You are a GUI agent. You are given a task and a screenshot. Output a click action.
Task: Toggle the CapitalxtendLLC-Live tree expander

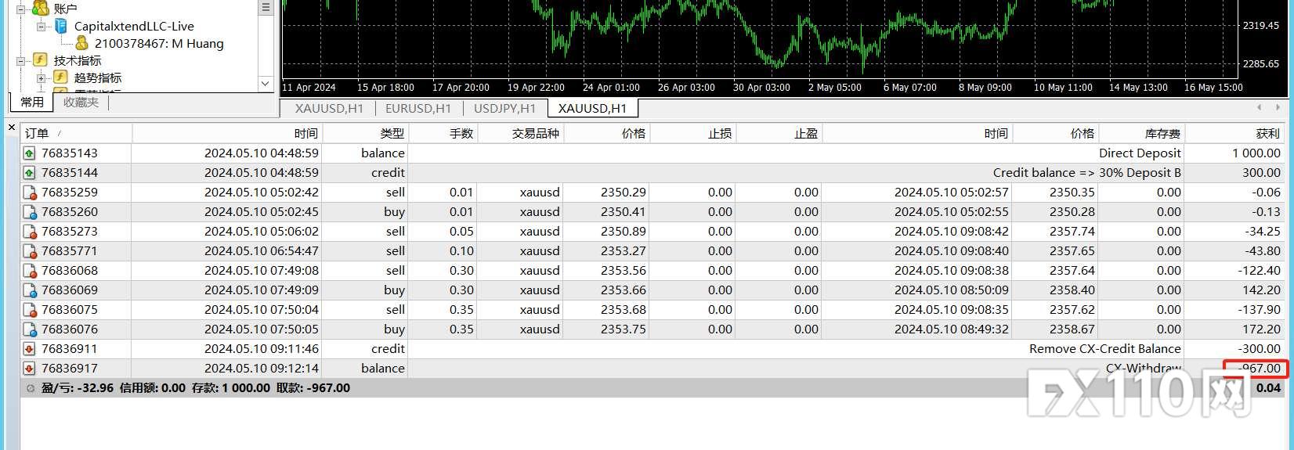click(x=41, y=26)
